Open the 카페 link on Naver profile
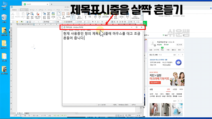The height and width of the screenshot is (119, 212). [x=168, y=50]
